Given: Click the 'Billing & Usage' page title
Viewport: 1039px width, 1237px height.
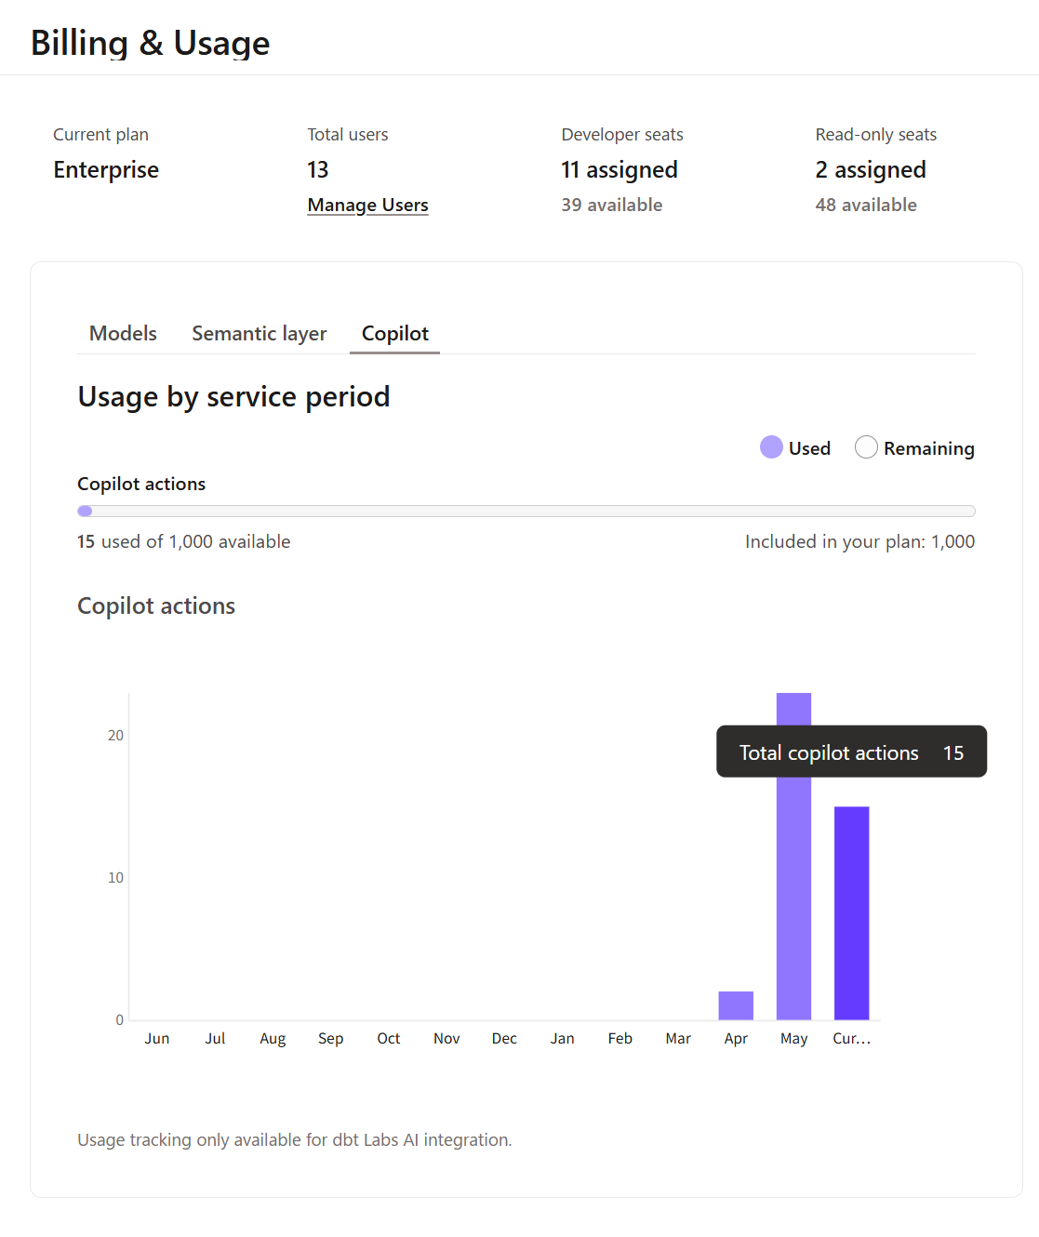Looking at the screenshot, I should pyautogui.click(x=150, y=43).
